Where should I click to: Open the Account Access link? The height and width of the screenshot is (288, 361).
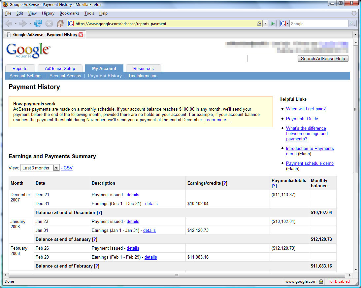pos(65,76)
